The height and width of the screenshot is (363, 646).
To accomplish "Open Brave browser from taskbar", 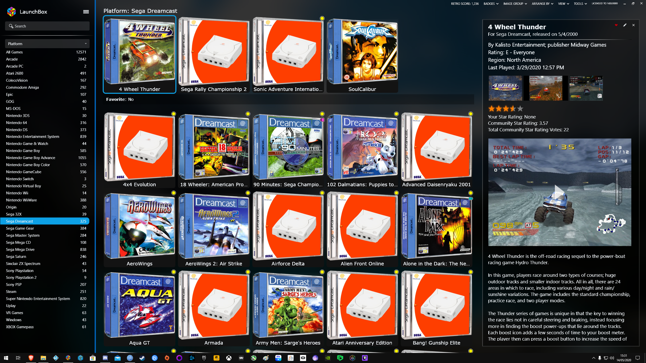I will pyautogui.click(x=31, y=358).
